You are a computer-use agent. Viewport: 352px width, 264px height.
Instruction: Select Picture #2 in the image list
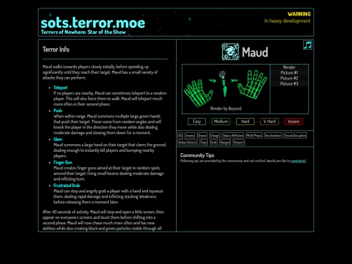click(x=289, y=78)
